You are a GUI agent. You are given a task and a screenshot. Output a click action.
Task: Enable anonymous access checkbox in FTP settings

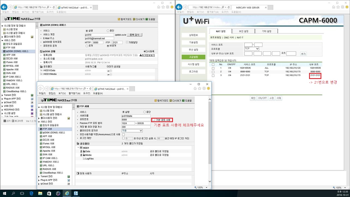(x=123, y=135)
